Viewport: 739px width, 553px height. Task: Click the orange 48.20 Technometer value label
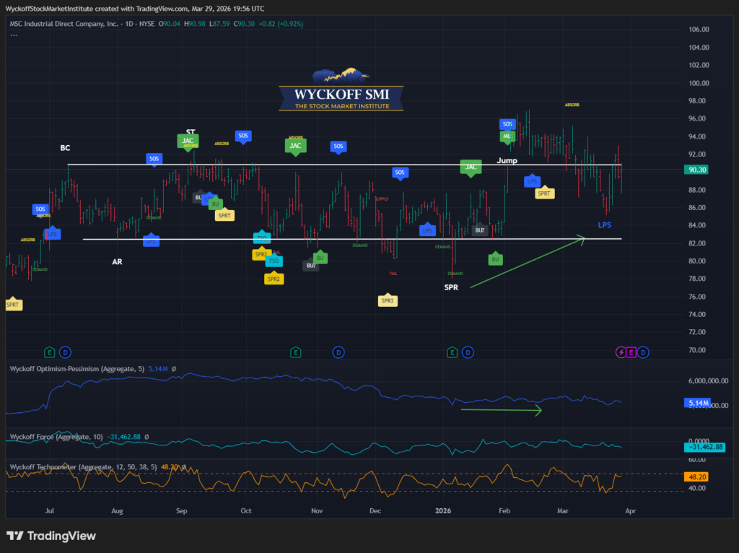(x=697, y=477)
